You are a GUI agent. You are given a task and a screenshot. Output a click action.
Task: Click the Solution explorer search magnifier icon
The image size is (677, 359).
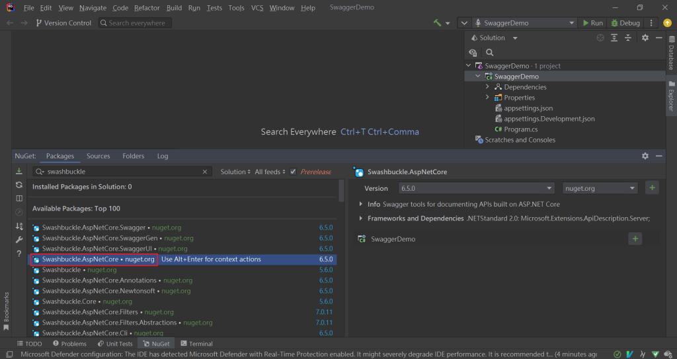(x=489, y=53)
